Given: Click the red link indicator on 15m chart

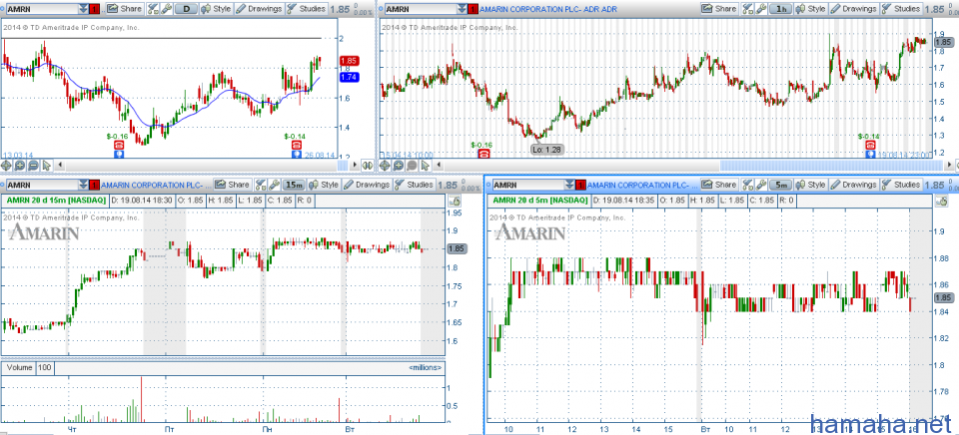Looking at the screenshot, I should [94, 186].
